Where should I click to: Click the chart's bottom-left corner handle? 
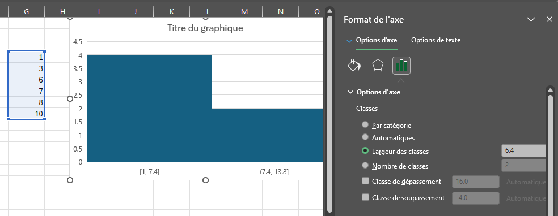[70, 180]
